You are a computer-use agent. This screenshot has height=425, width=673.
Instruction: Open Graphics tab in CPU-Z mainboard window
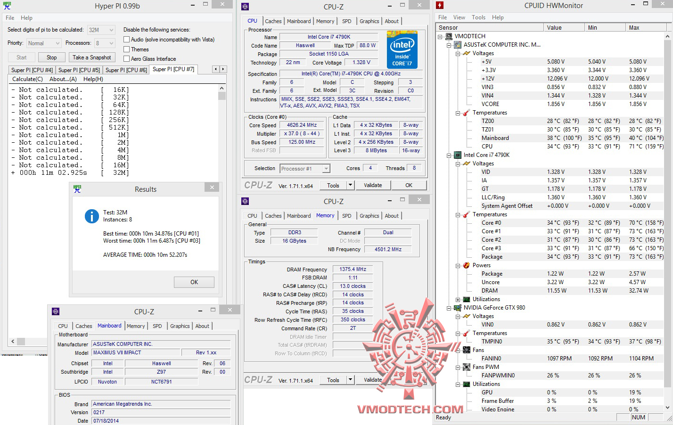(180, 326)
